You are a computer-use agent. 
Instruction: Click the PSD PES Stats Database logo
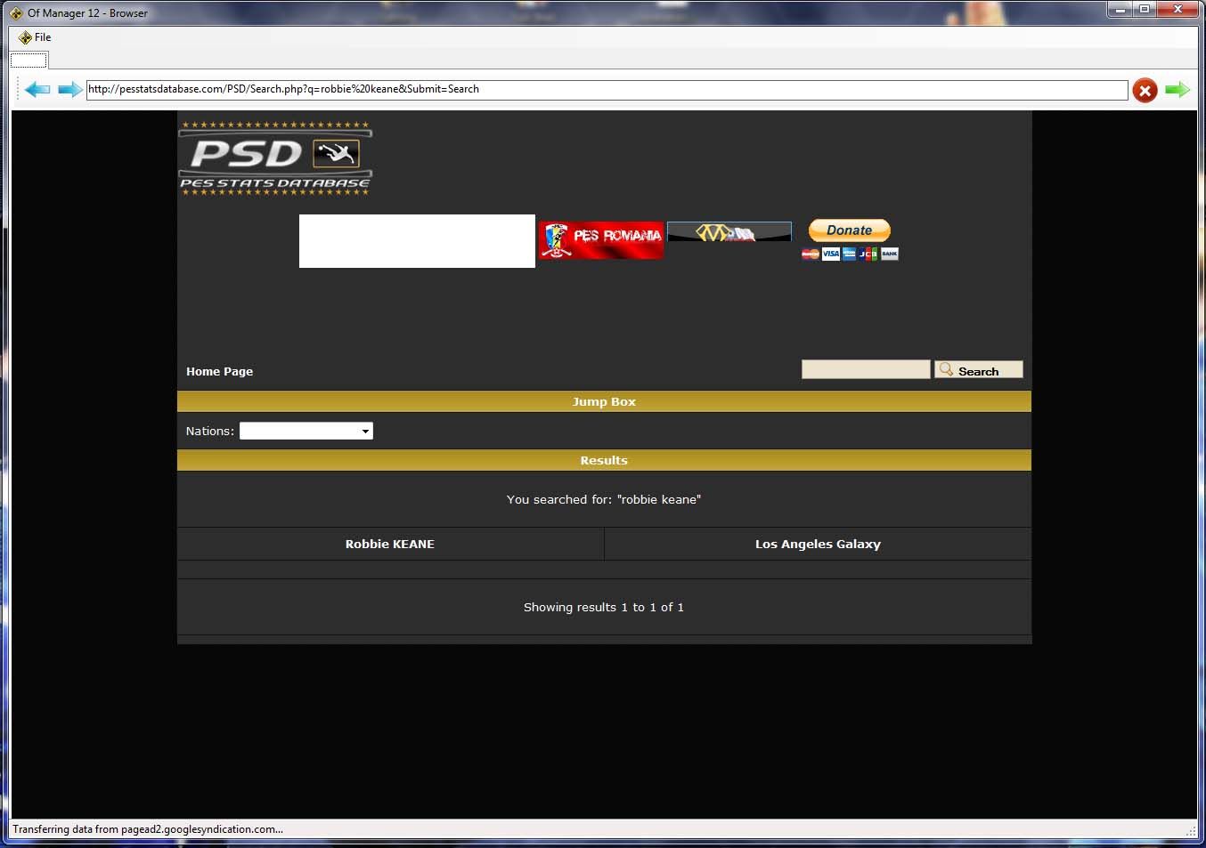(x=275, y=157)
